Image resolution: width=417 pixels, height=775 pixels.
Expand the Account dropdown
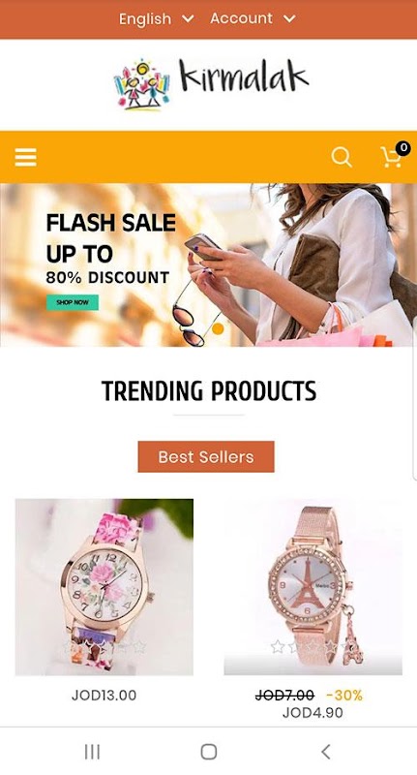tap(253, 18)
